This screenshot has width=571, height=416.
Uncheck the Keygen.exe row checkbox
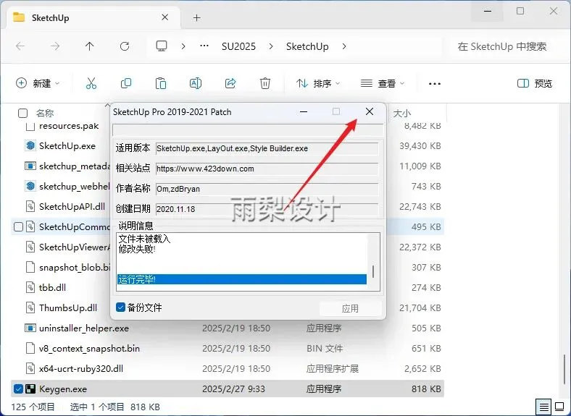pos(18,389)
